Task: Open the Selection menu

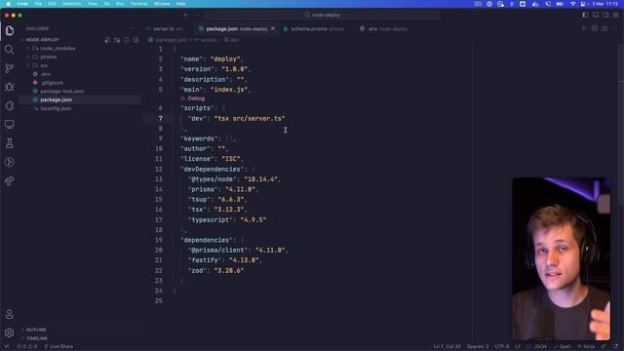Action: (x=72, y=4)
